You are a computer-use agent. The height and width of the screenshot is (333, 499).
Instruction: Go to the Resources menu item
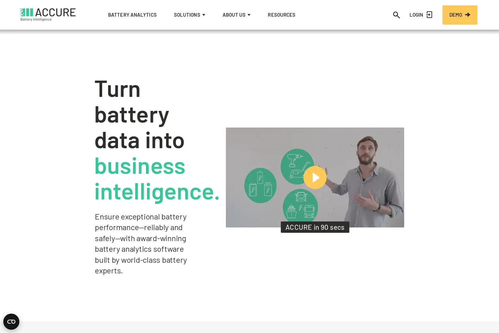(281, 15)
